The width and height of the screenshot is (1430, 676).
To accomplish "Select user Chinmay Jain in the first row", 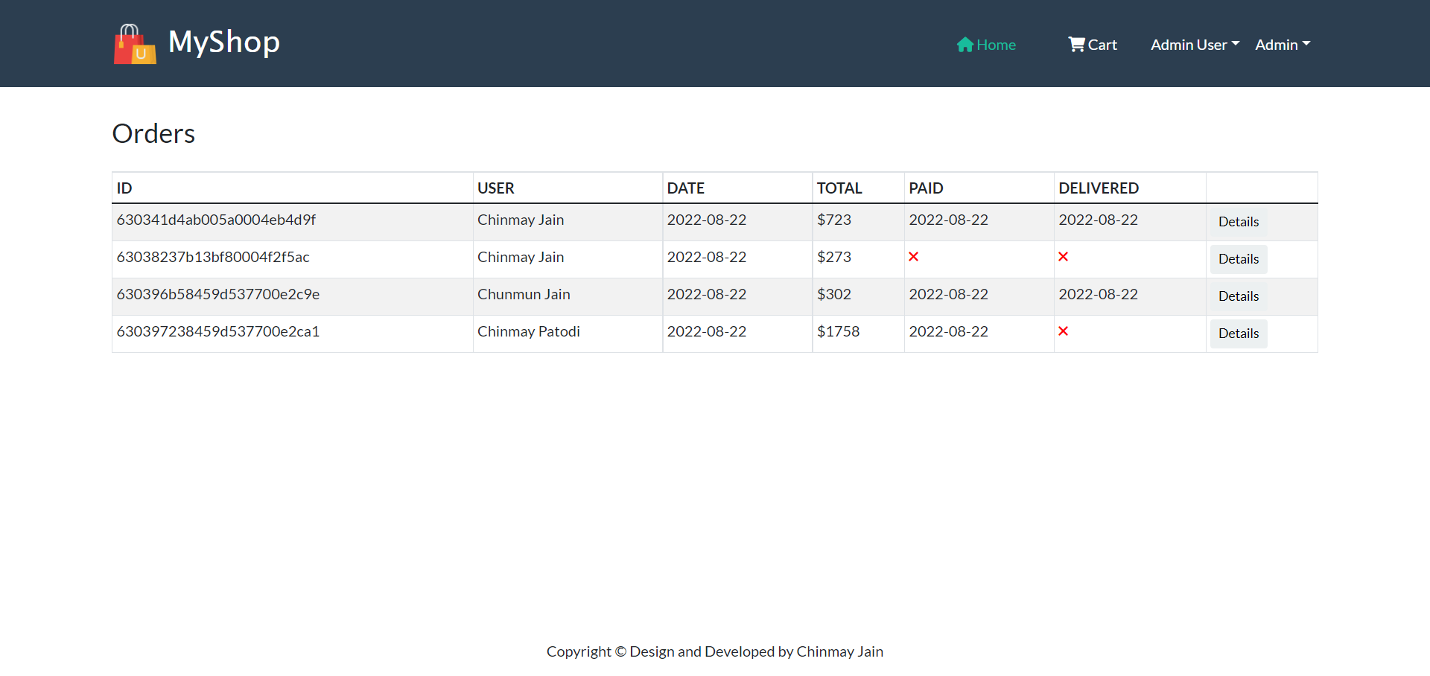I will (521, 220).
